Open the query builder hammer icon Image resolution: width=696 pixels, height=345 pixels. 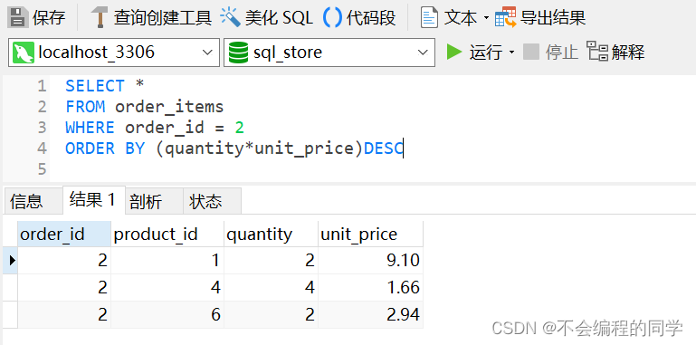tap(99, 18)
